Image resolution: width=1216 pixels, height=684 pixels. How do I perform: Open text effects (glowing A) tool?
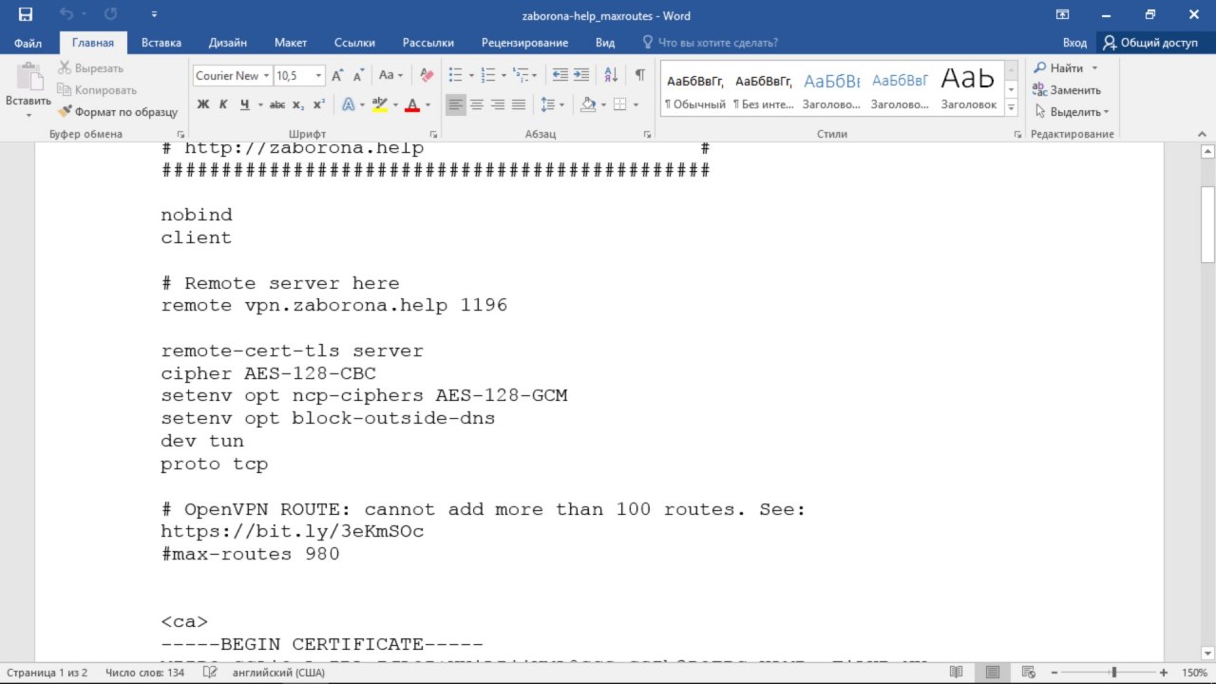[349, 104]
